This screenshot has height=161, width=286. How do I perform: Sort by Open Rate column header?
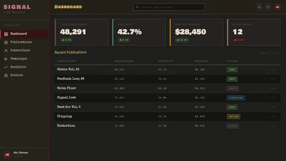(166, 61)
